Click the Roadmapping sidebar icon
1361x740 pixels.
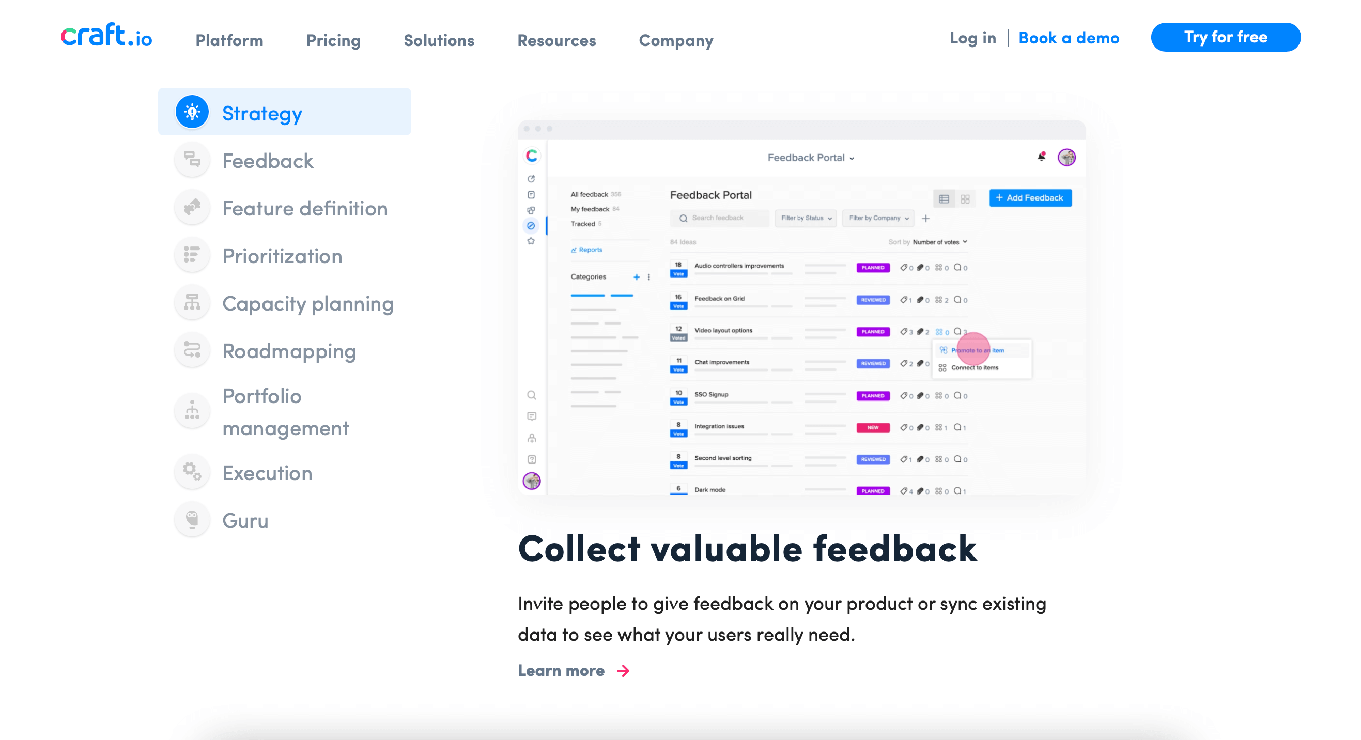tap(192, 350)
